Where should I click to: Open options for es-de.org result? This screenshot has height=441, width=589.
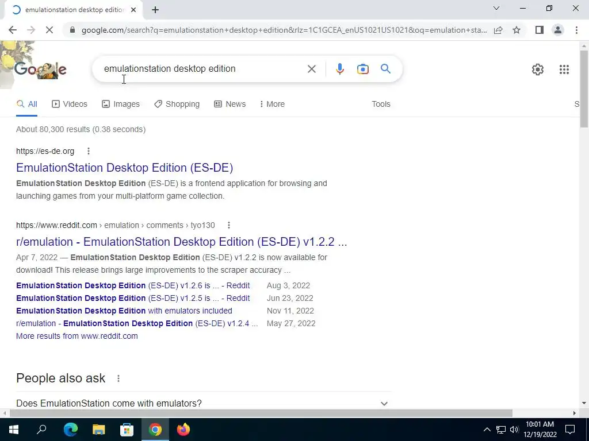(88, 151)
